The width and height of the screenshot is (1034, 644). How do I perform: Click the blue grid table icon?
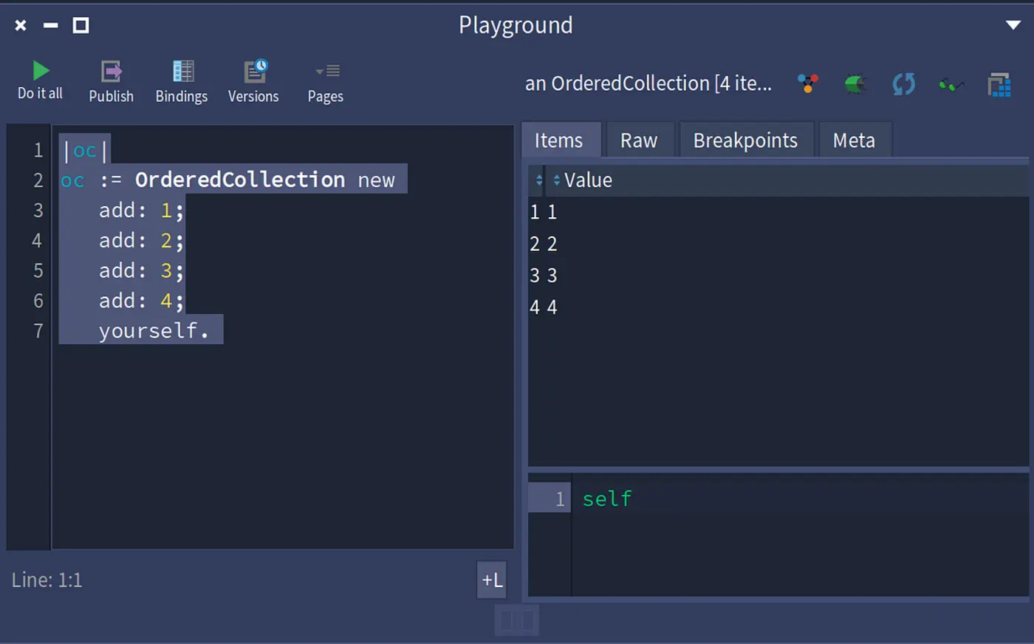(999, 84)
